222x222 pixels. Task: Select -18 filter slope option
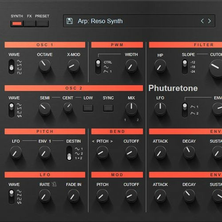pyautogui.click(x=193, y=67)
